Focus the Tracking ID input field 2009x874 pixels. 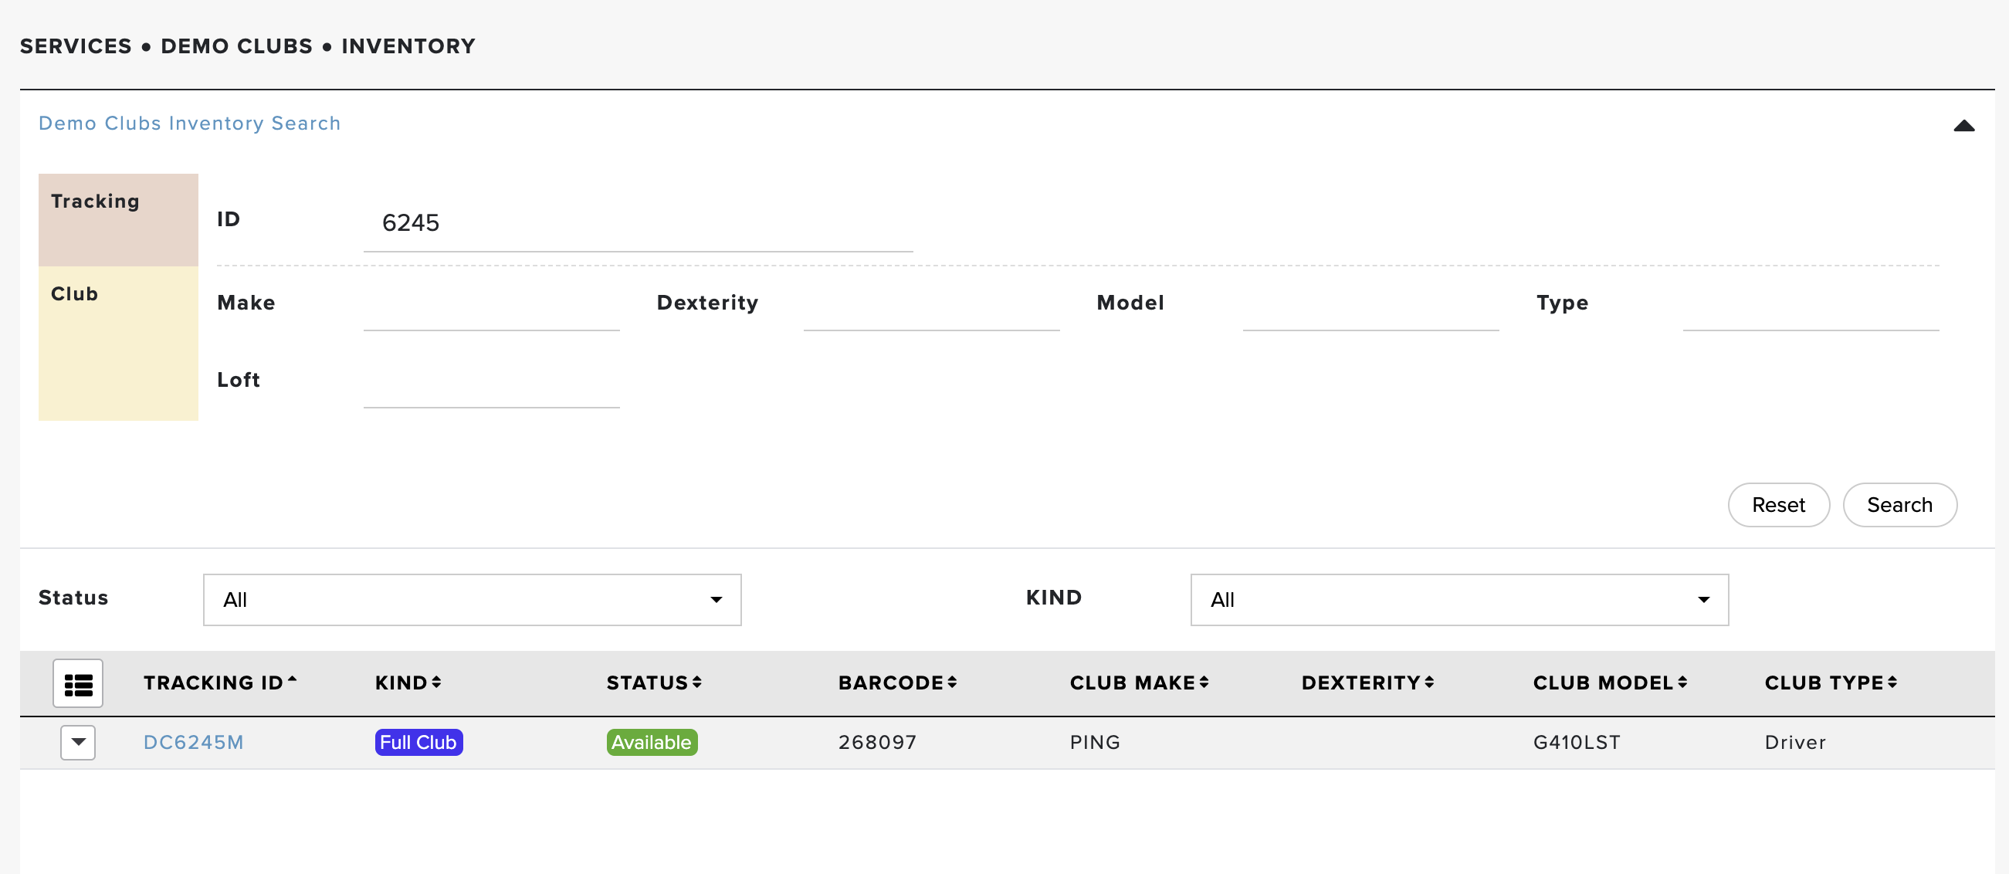638,224
